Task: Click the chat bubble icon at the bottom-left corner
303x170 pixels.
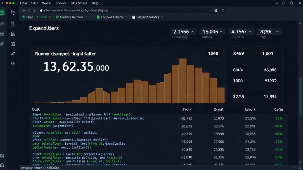Action: 2,165
